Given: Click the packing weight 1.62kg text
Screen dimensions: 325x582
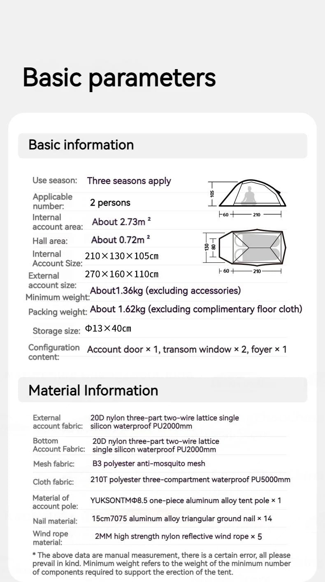Looking at the screenshot, I should [196, 309].
